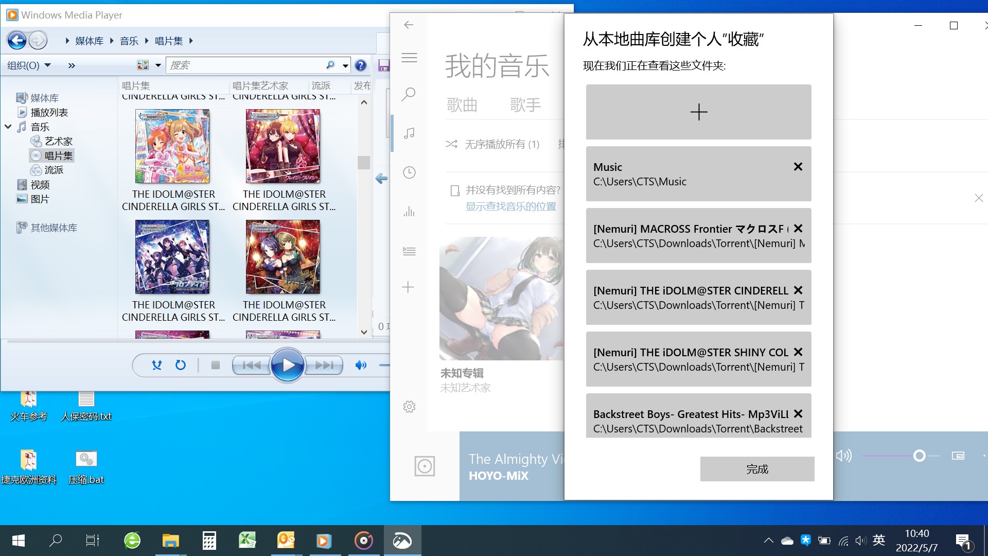Remove Backstreet Boys folder from list

click(x=798, y=414)
